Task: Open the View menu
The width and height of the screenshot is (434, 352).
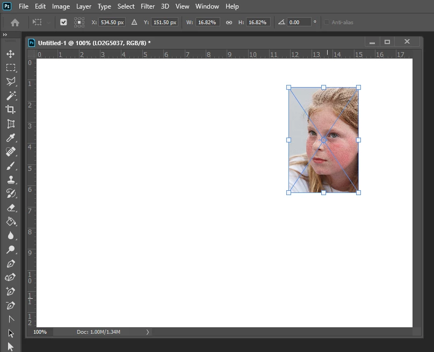Action: 182,6
